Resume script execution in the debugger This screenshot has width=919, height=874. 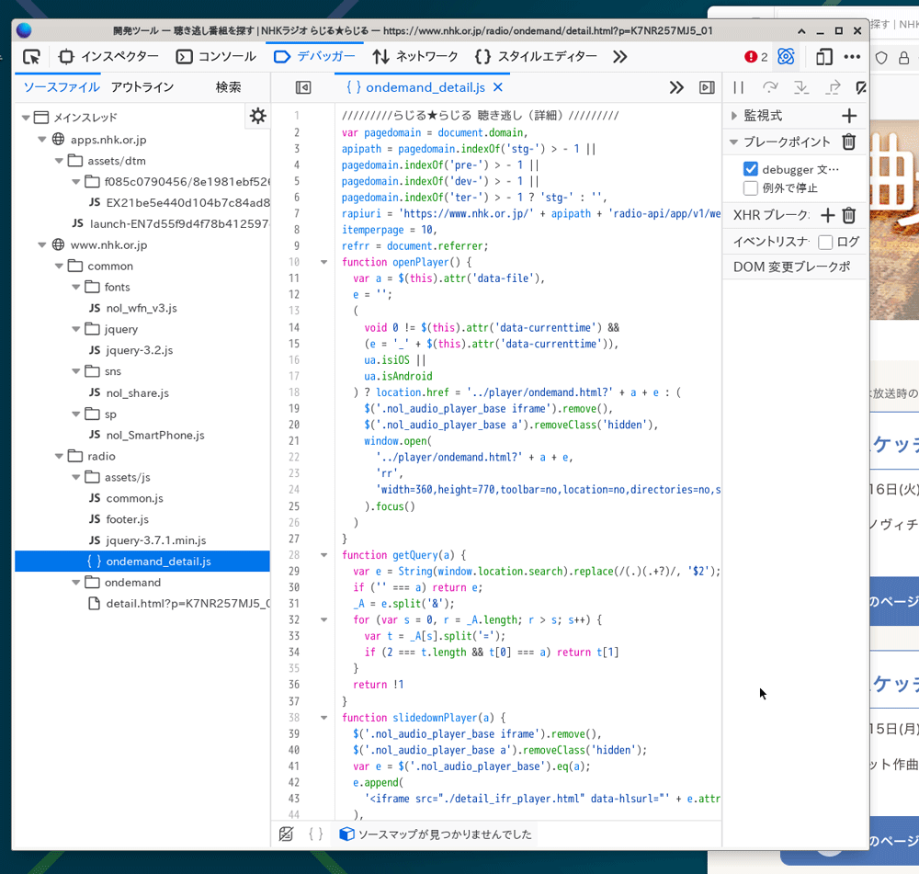click(739, 87)
